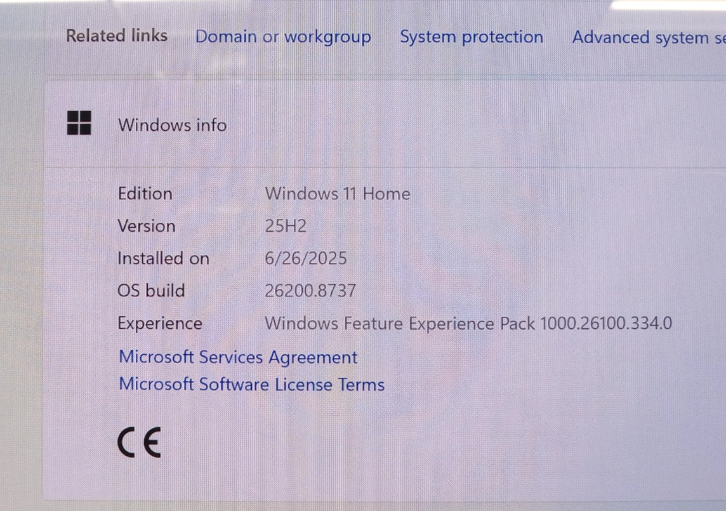Click the 'OS build' label
Viewport: 726px width, 511px height.
pos(151,291)
